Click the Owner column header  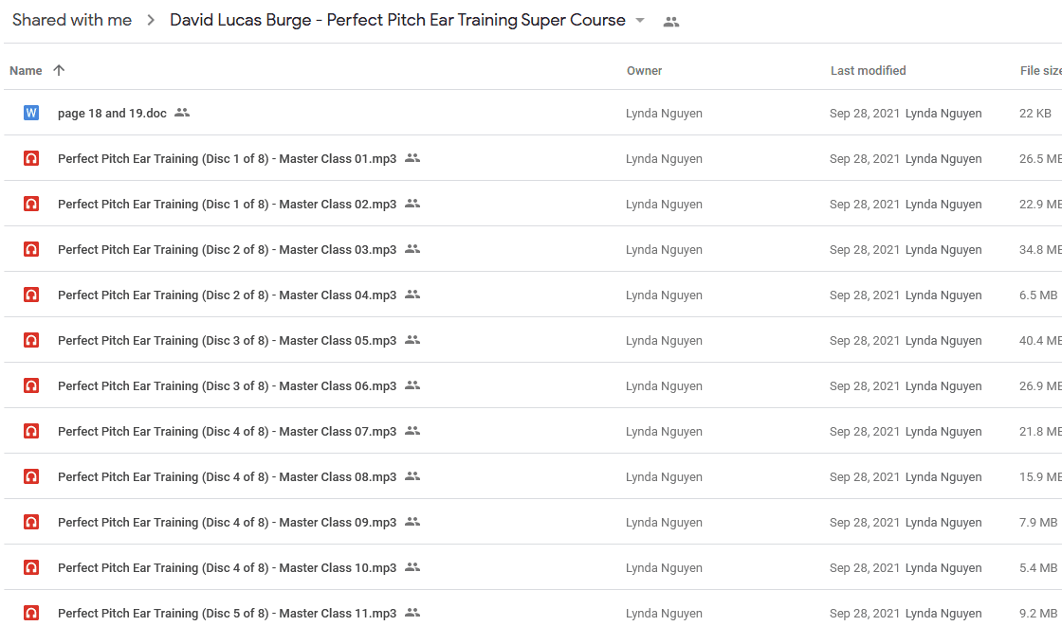click(644, 70)
